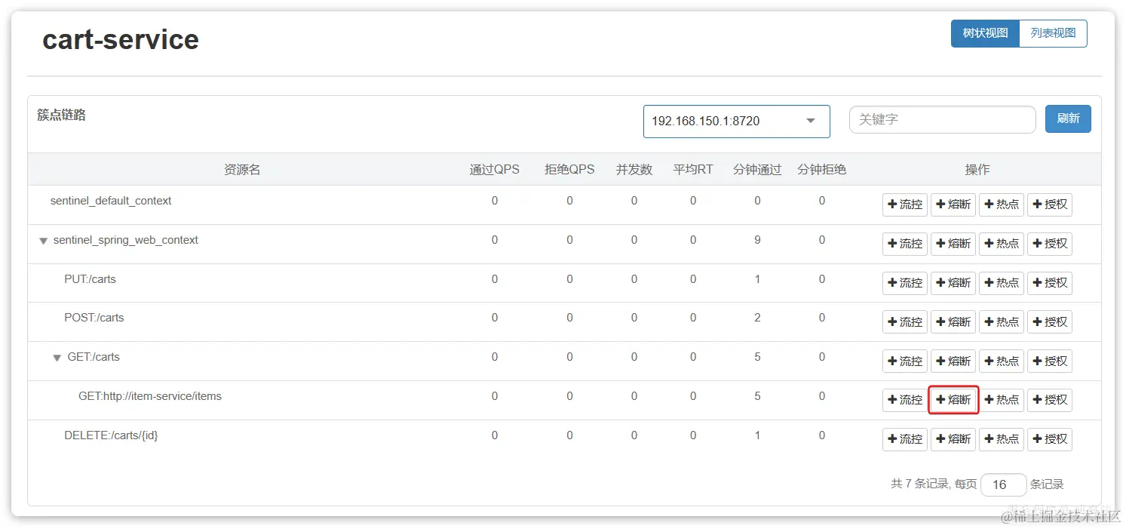Add 熔断 rule for DELETE:/carts/{id}
The image size is (1126, 529).
953,439
